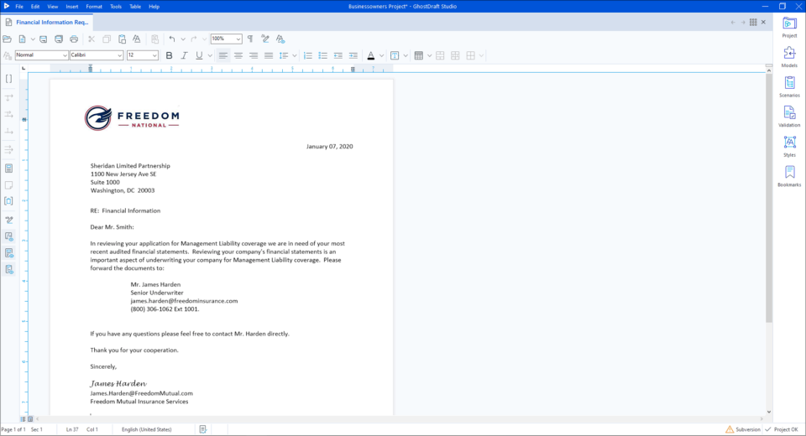Open the Format menu
The image size is (806, 436).
94,7
